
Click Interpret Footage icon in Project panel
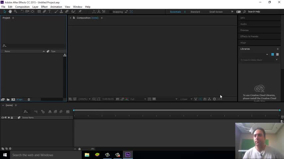(x=3, y=99)
